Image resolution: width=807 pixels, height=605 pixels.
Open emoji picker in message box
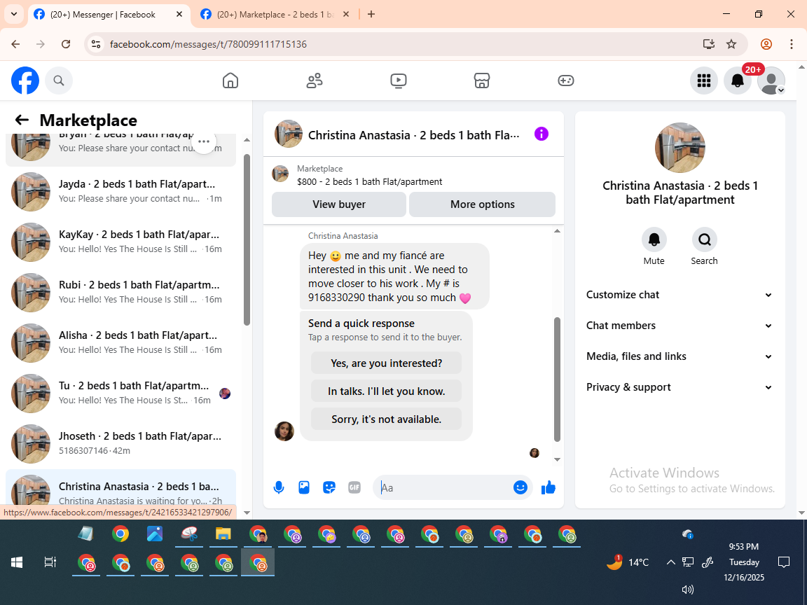[x=520, y=487]
